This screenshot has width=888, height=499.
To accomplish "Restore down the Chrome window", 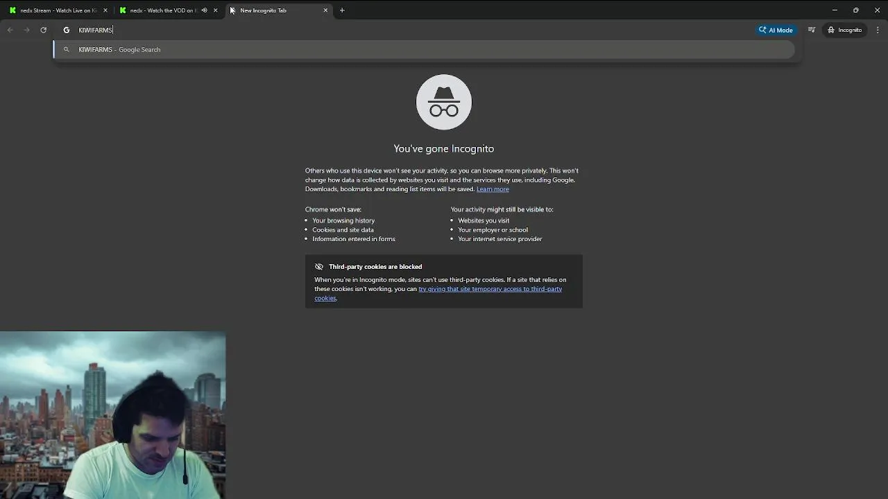I will [856, 10].
